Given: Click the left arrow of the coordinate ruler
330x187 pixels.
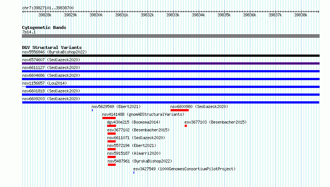Looking at the screenshot, I should point(23,12).
